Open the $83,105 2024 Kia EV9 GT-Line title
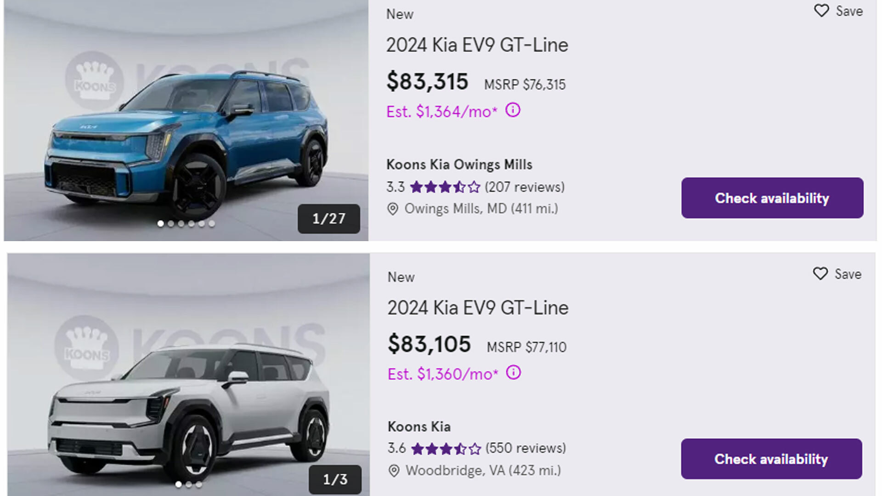Image resolution: width=882 pixels, height=496 pixels. [x=478, y=308]
